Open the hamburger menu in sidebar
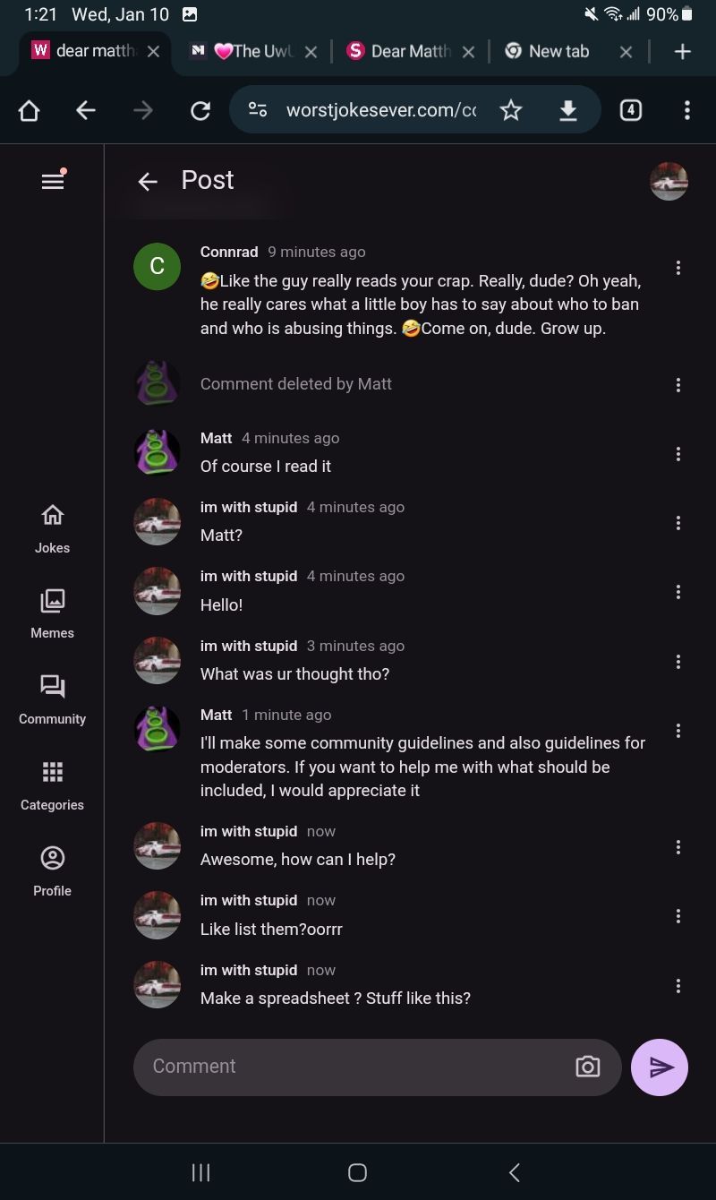Image resolution: width=716 pixels, height=1200 pixels. click(53, 181)
